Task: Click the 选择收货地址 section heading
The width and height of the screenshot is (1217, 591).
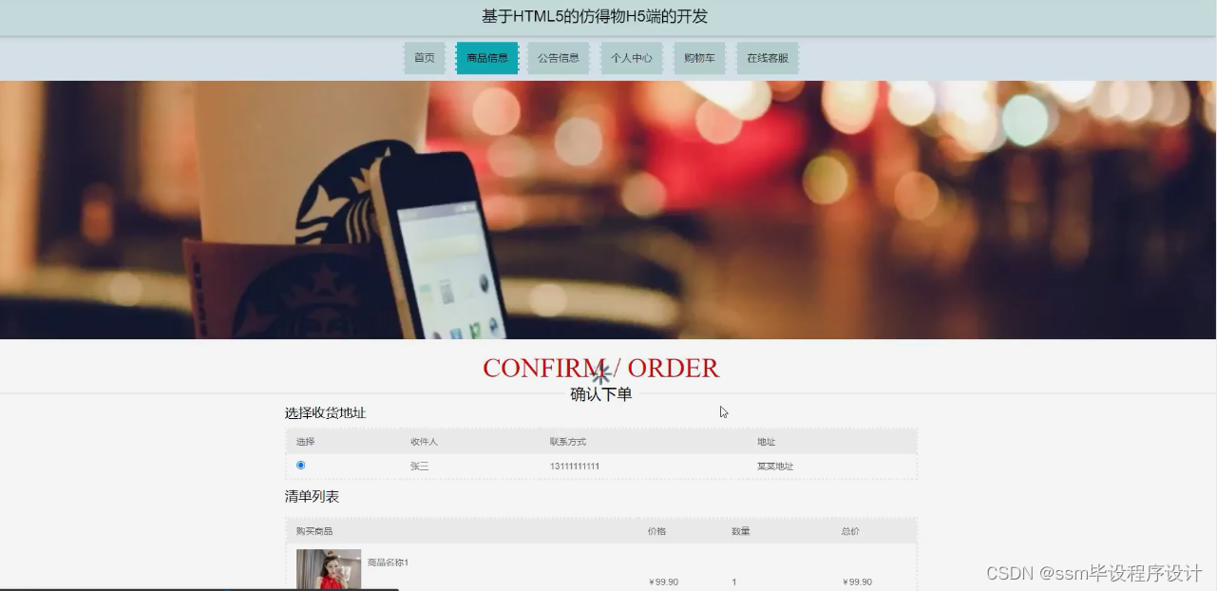Action: coord(326,412)
